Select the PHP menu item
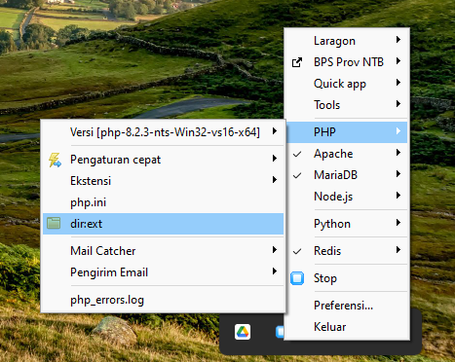455x362 pixels. 347,132
